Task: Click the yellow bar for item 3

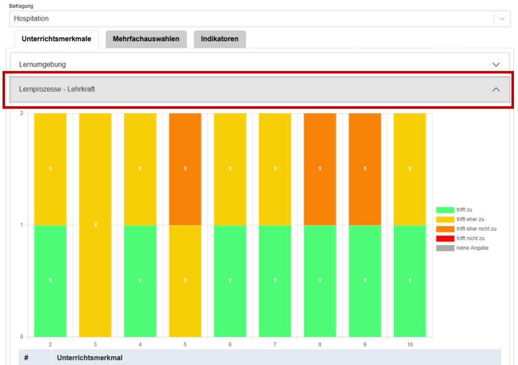Action: pos(95,225)
